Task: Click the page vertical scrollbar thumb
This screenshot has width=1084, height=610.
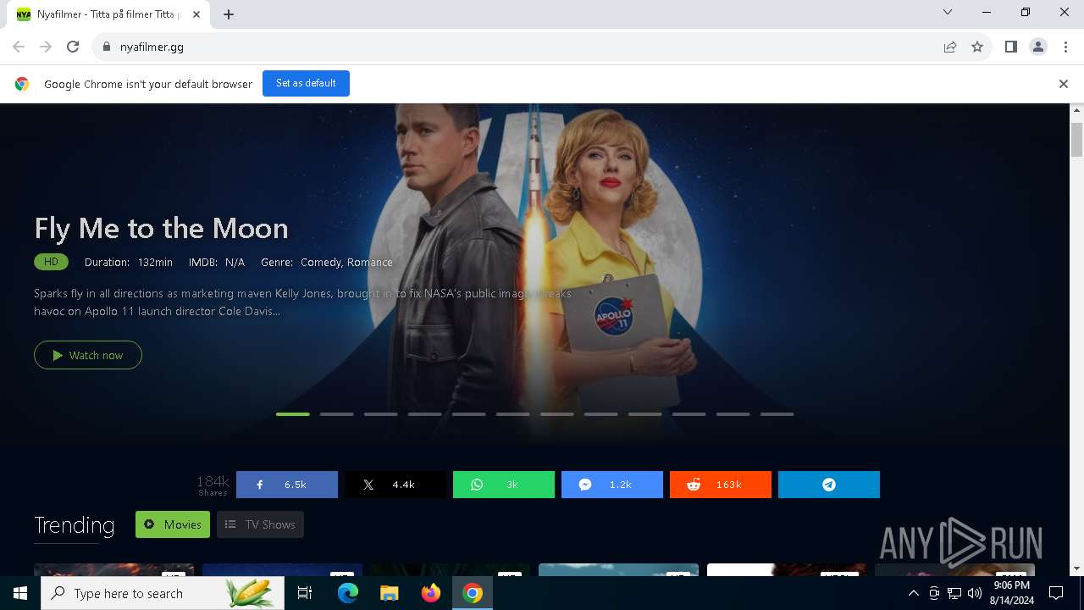Action: (1077, 140)
